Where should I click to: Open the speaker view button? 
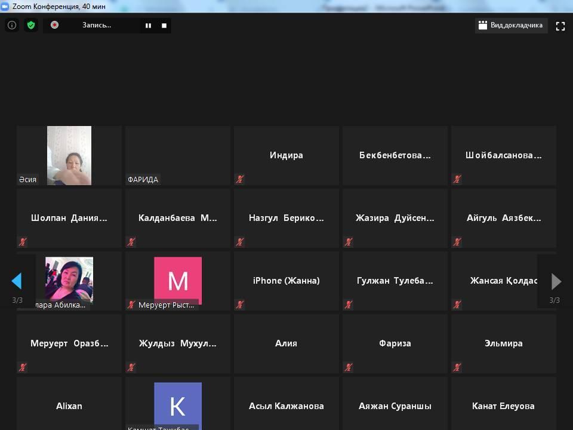511,26
